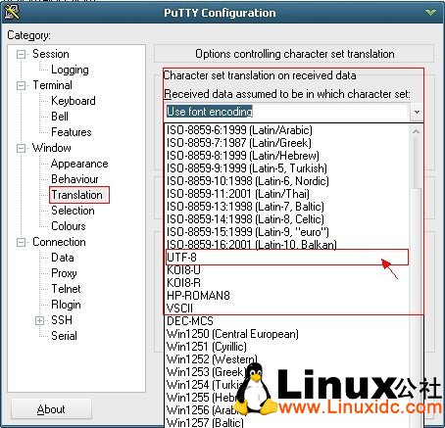Choose HP-ROMAN8 encoding
The image size is (445, 428).
point(287,296)
